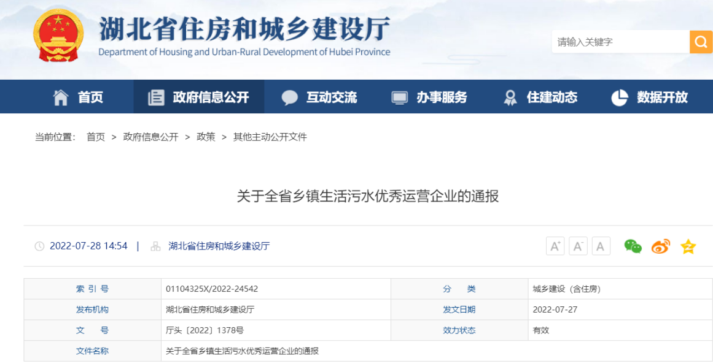This screenshot has width=713, height=364.
Task: Select the index number 01104325X/2022-24542
Action: point(212,289)
